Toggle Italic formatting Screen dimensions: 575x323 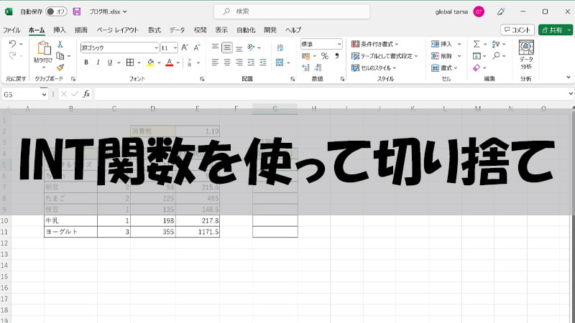pyautogui.click(x=99, y=62)
